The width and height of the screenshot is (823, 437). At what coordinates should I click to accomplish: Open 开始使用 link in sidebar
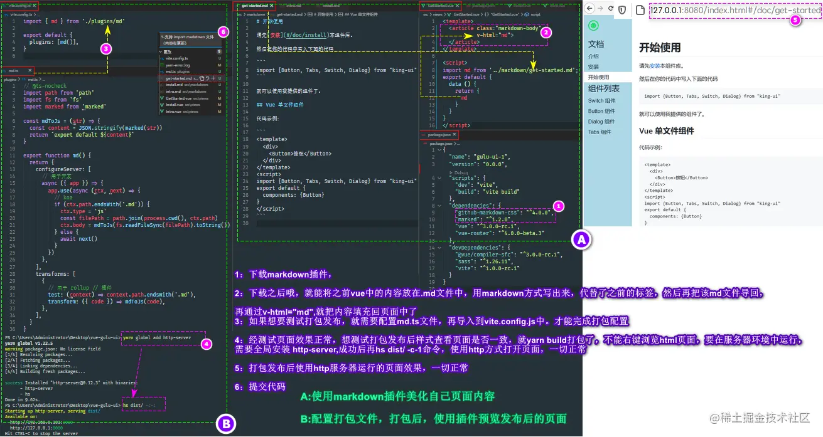598,77
